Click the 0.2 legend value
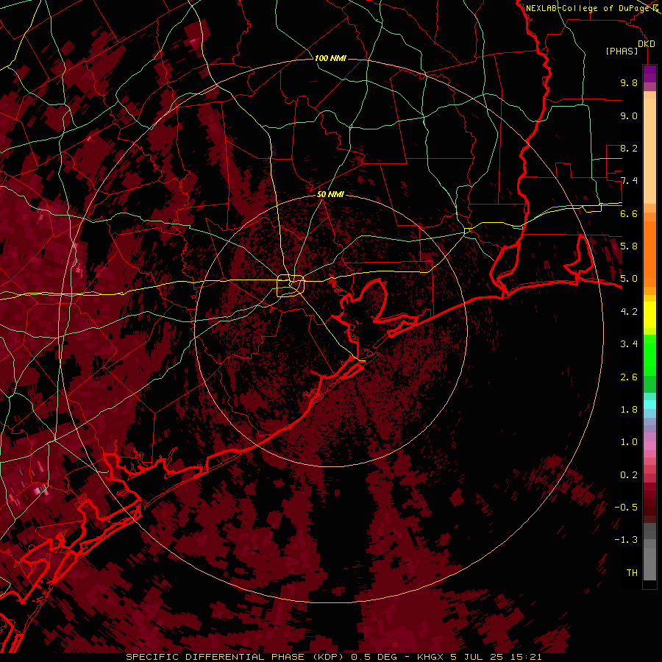Viewport: 662px width, 662px height. tap(629, 474)
